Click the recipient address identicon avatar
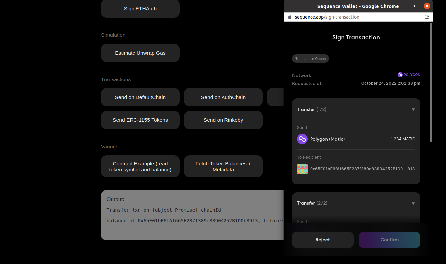Image resolution: width=446 pixels, height=264 pixels. (302, 169)
